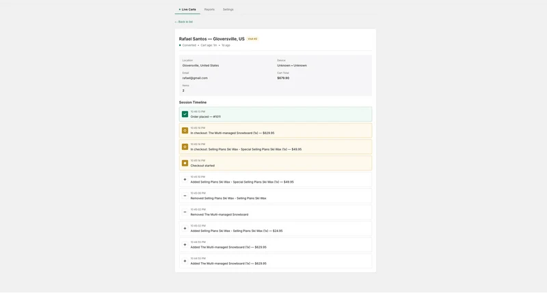This screenshot has height=308, width=547.
Task: Select the Order placed — #1011 event text
Action: [x=206, y=116]
